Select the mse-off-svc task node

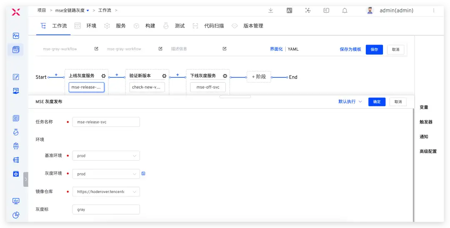(208, 87)
